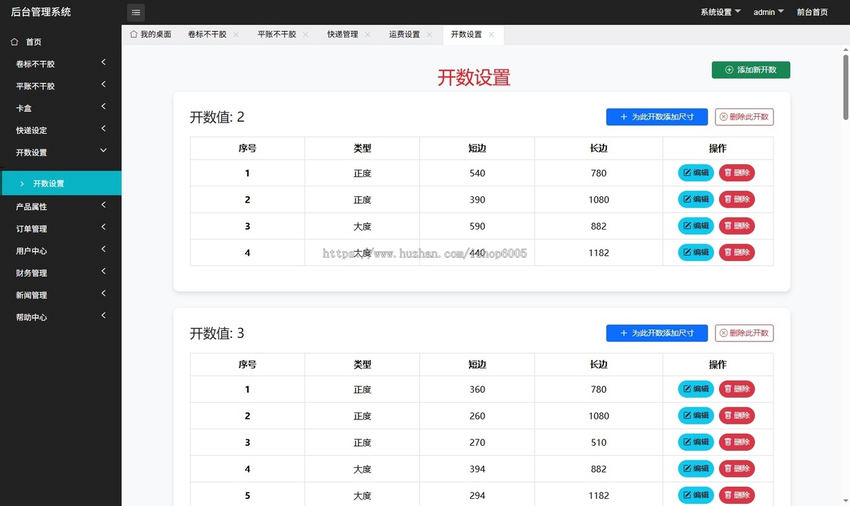Close the 快递管理 tab

click(368, 35)
